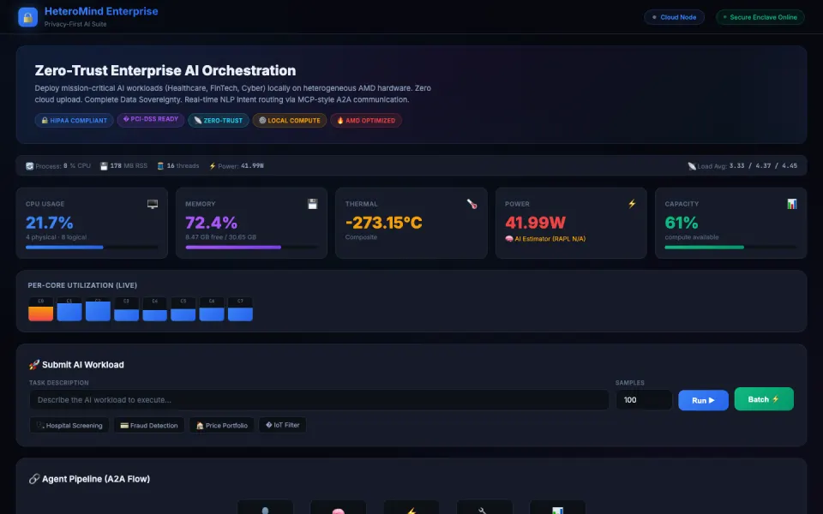Focus the task description input field
The width and height of the screenshot is (823, 514).
[319, 400]
